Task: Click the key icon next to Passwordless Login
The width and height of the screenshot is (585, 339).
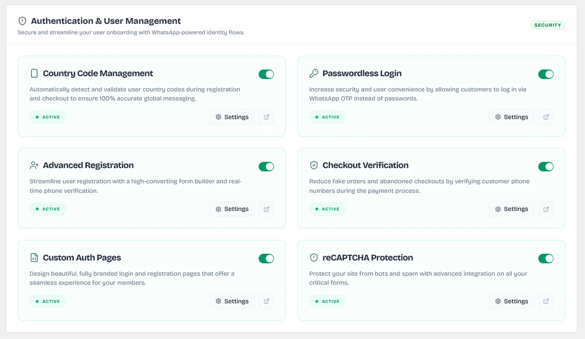Action: (x=314, y=73)
